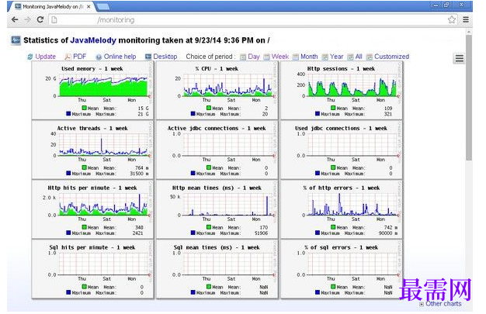Export report via PDF link
The width and height of the screenshot is (486, 314).
coord(79,57)
